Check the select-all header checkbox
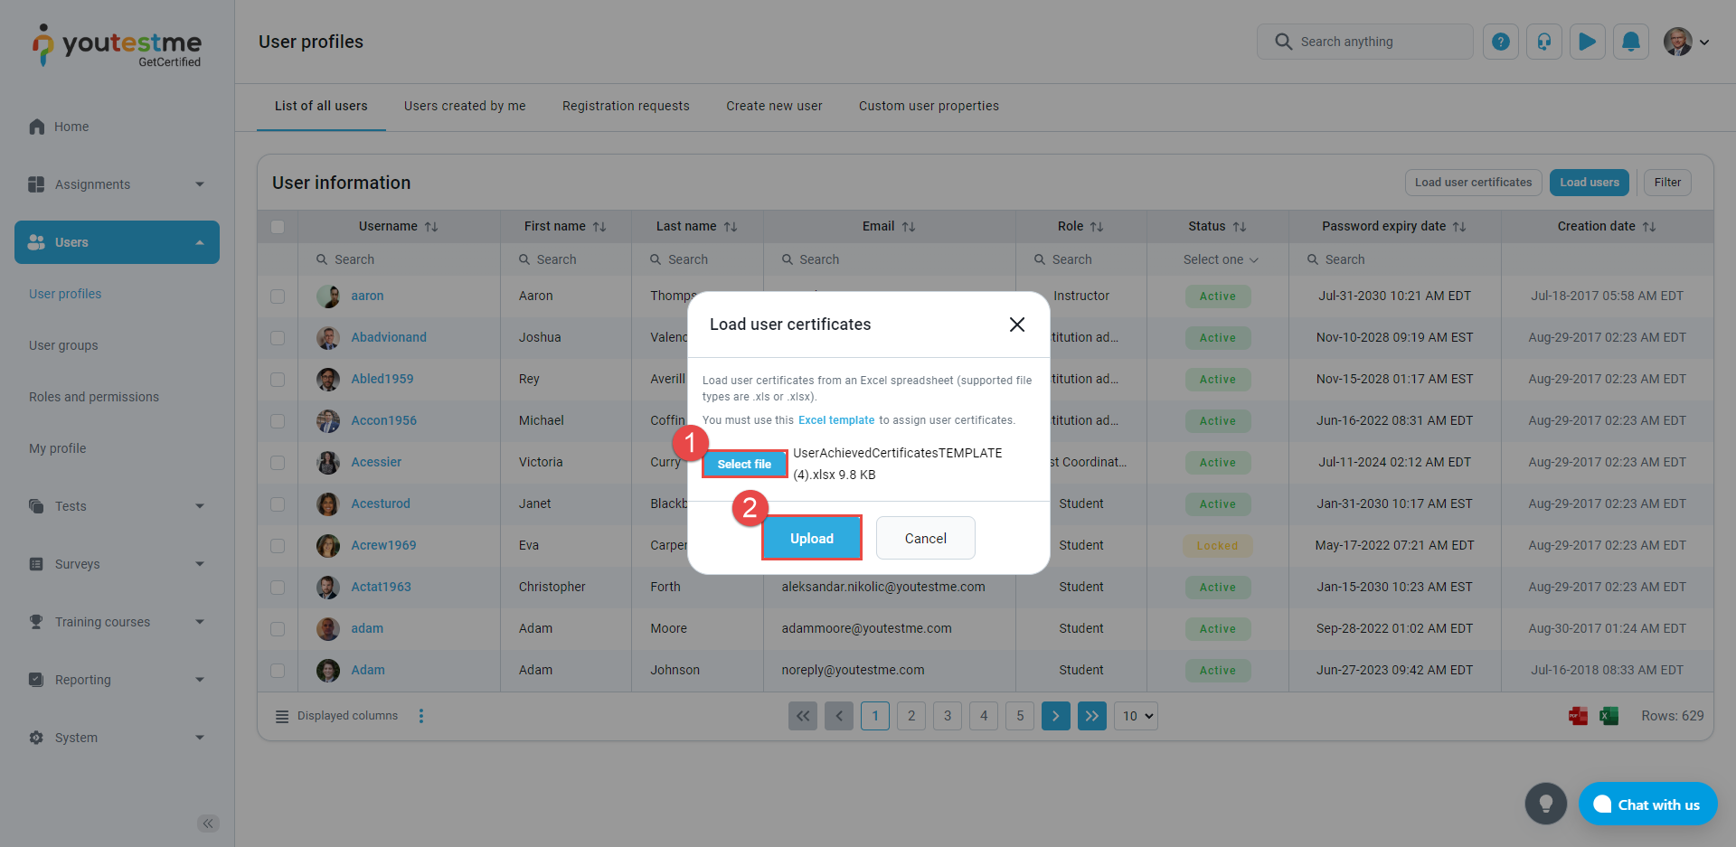 (x=278, y=227)
